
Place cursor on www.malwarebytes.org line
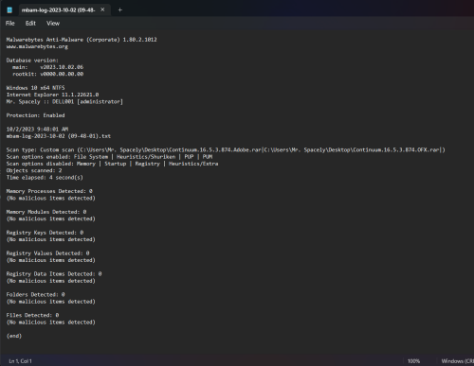pos(37,46)
